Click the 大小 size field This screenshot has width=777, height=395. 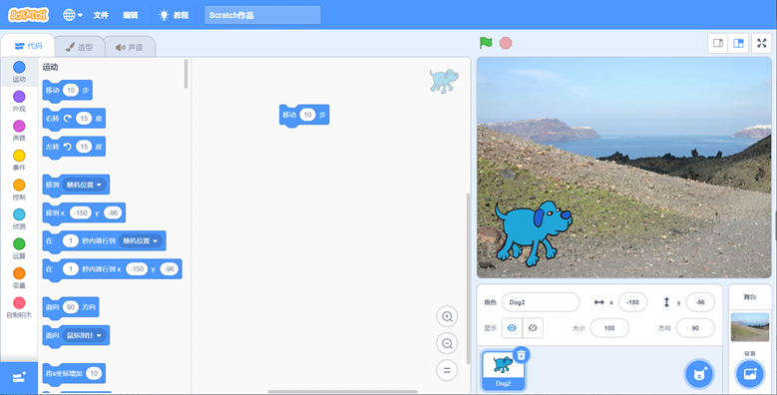[609, 328]
